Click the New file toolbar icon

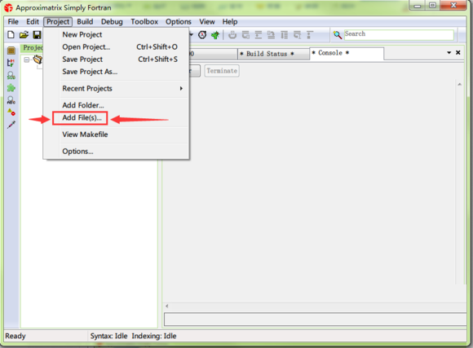pos(11,35)
